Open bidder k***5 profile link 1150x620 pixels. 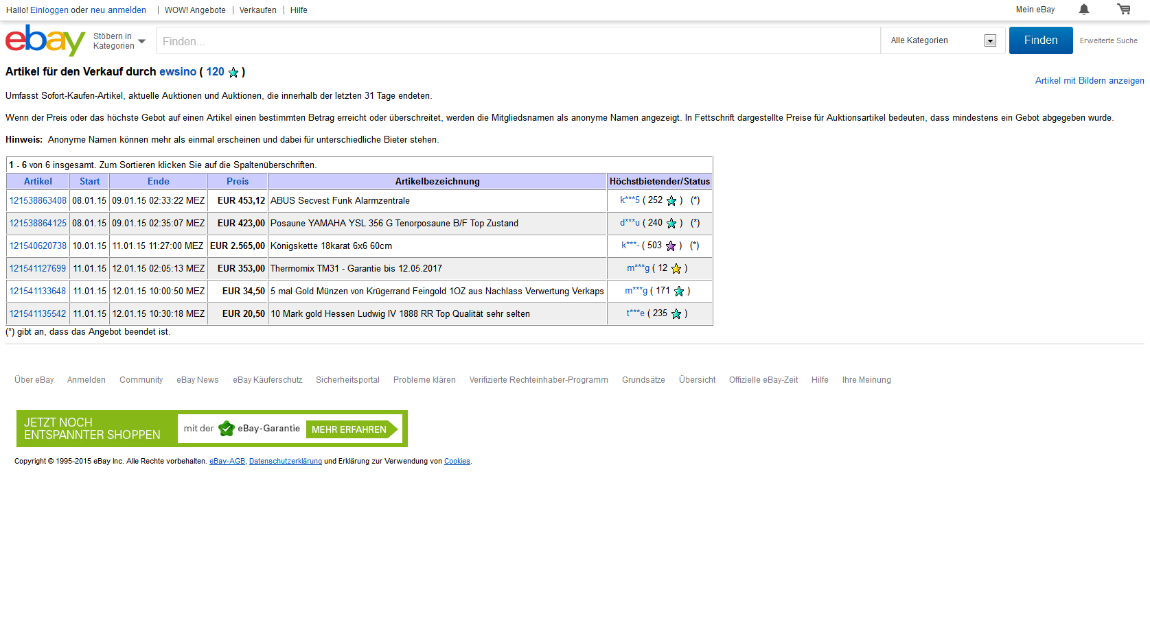[630, 200]
